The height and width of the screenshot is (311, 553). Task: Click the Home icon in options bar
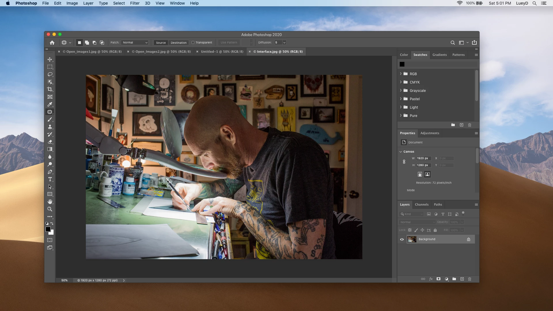52,43
